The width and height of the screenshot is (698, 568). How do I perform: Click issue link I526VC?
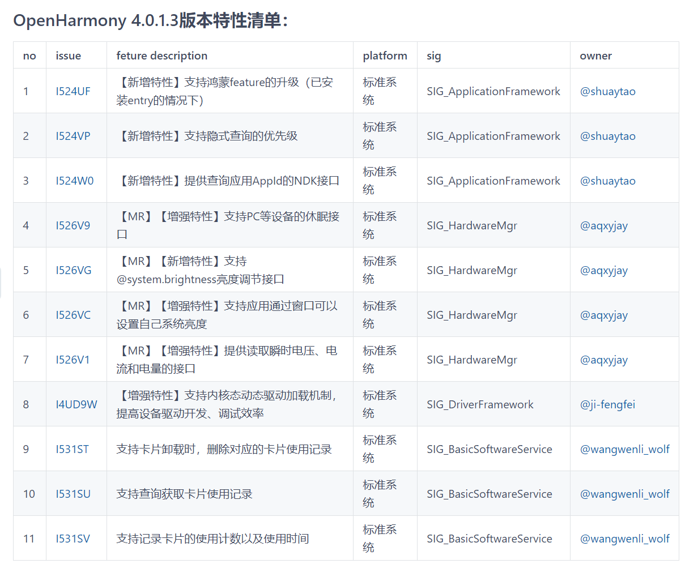point(73,315)
